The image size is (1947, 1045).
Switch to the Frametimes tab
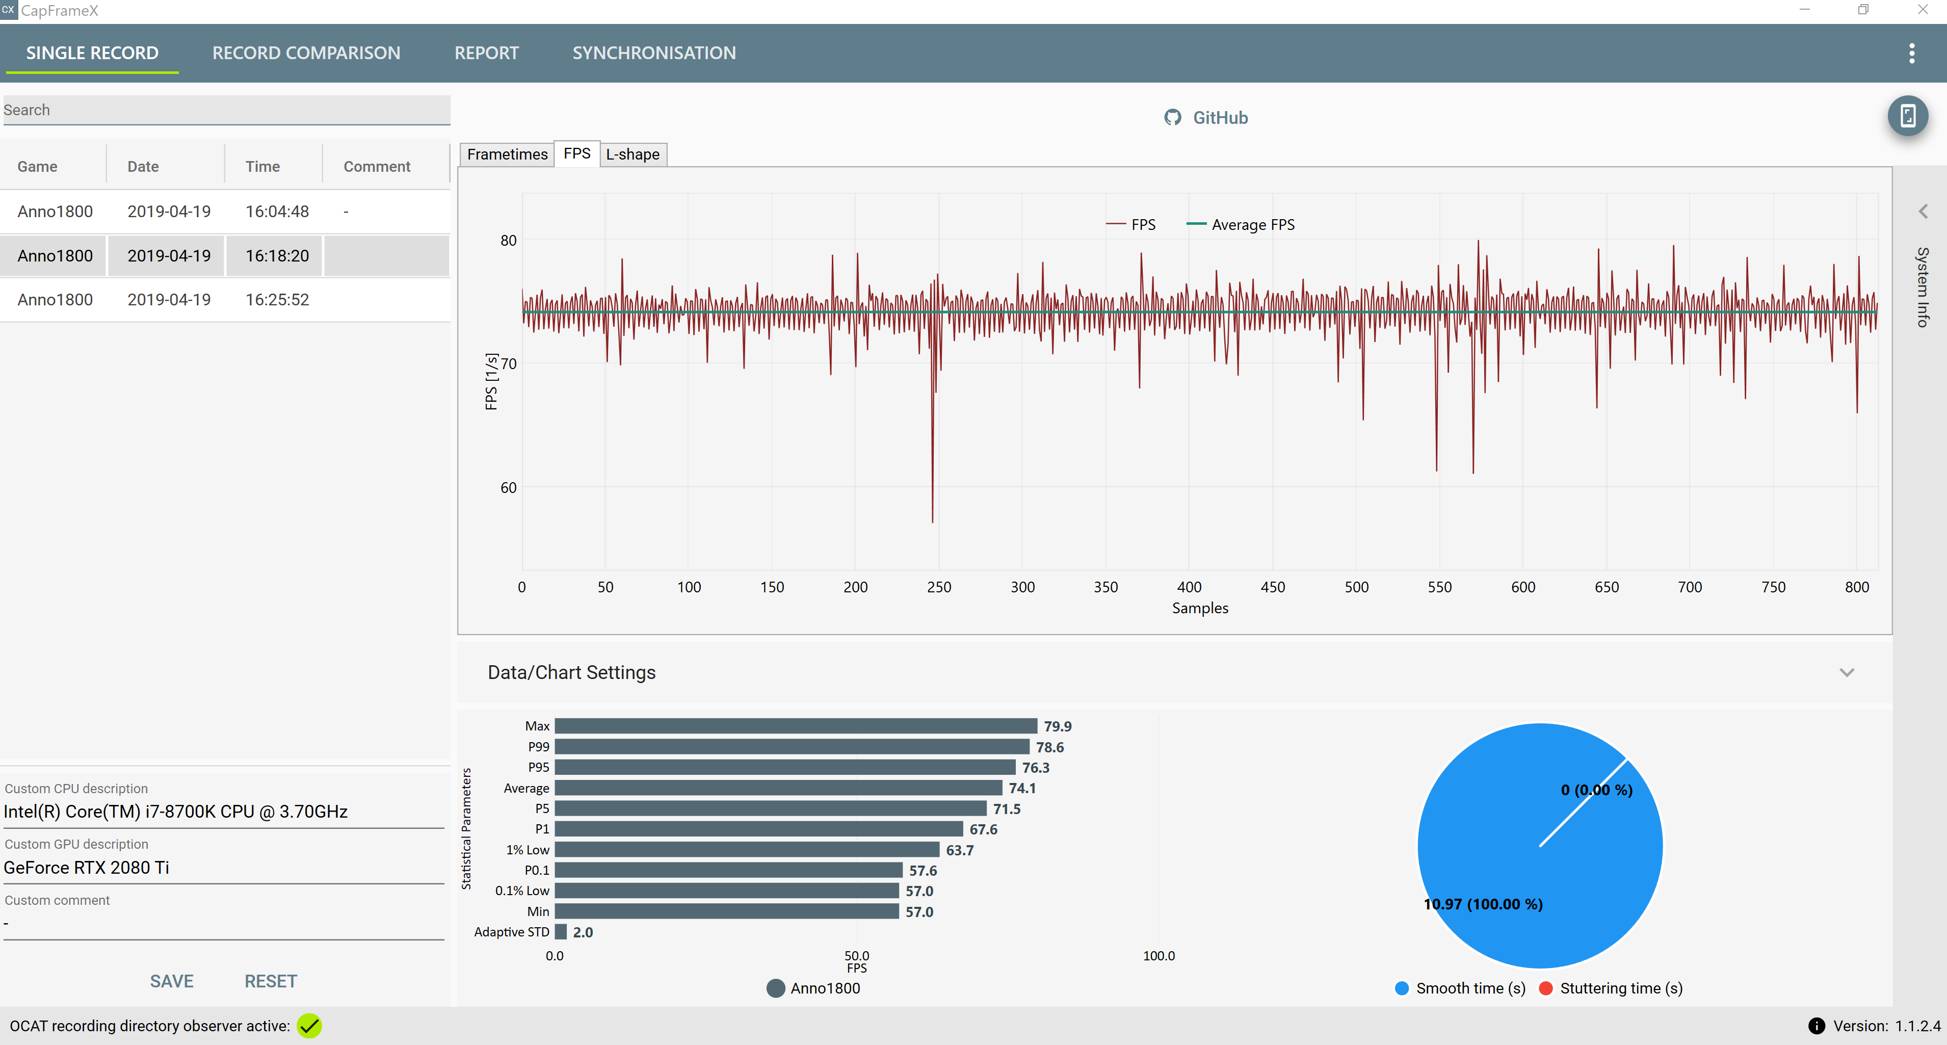pyautogui.click(x=507, y=154)
